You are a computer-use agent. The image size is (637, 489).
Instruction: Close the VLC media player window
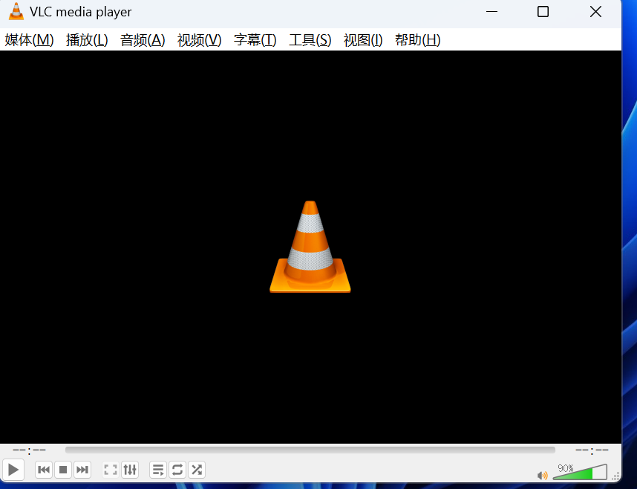(595, 12)
